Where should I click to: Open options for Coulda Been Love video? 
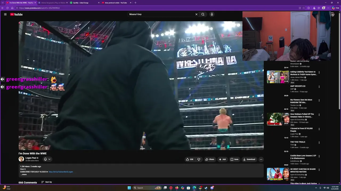pyautogui.click(x=319, y=156)
